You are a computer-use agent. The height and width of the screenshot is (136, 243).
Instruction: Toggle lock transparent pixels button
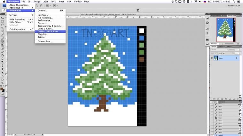point(216,53)
